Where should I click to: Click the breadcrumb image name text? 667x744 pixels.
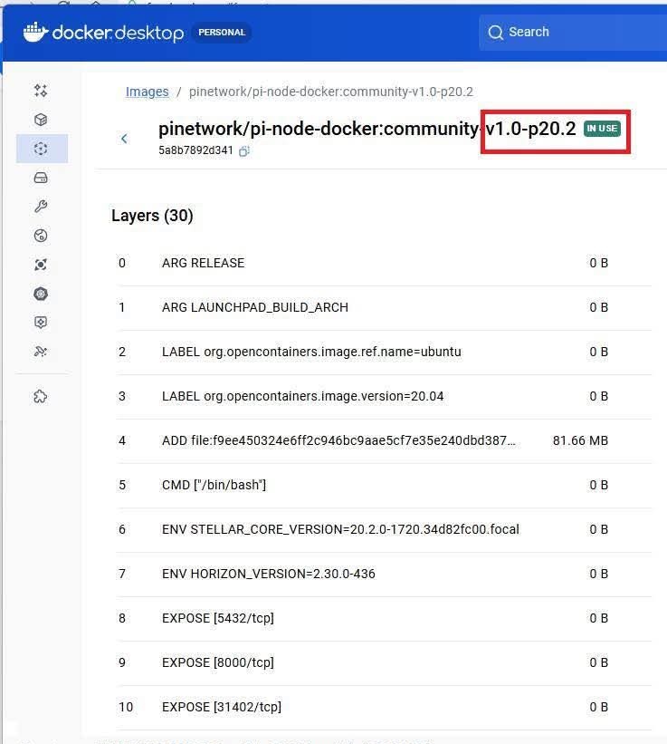click(x=330, y=92)
